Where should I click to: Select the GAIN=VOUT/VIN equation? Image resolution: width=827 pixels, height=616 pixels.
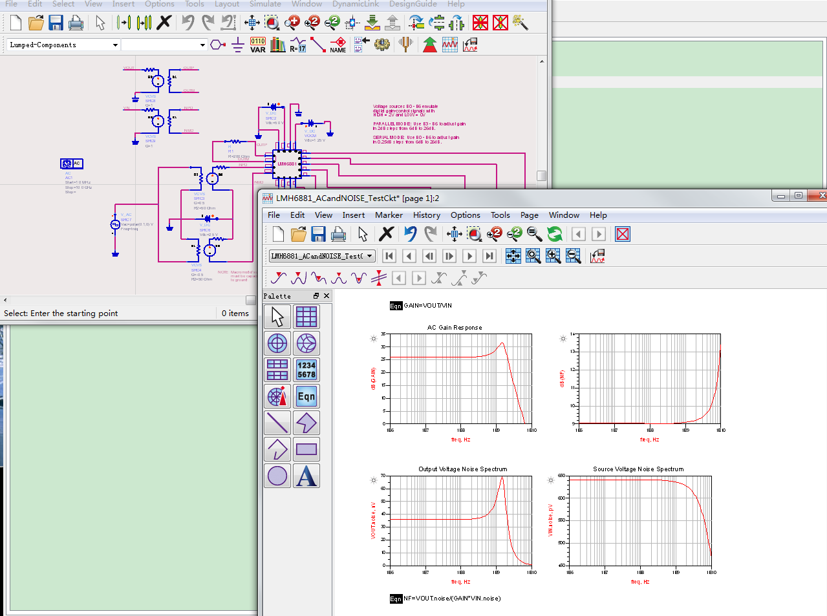click(421, 306)
